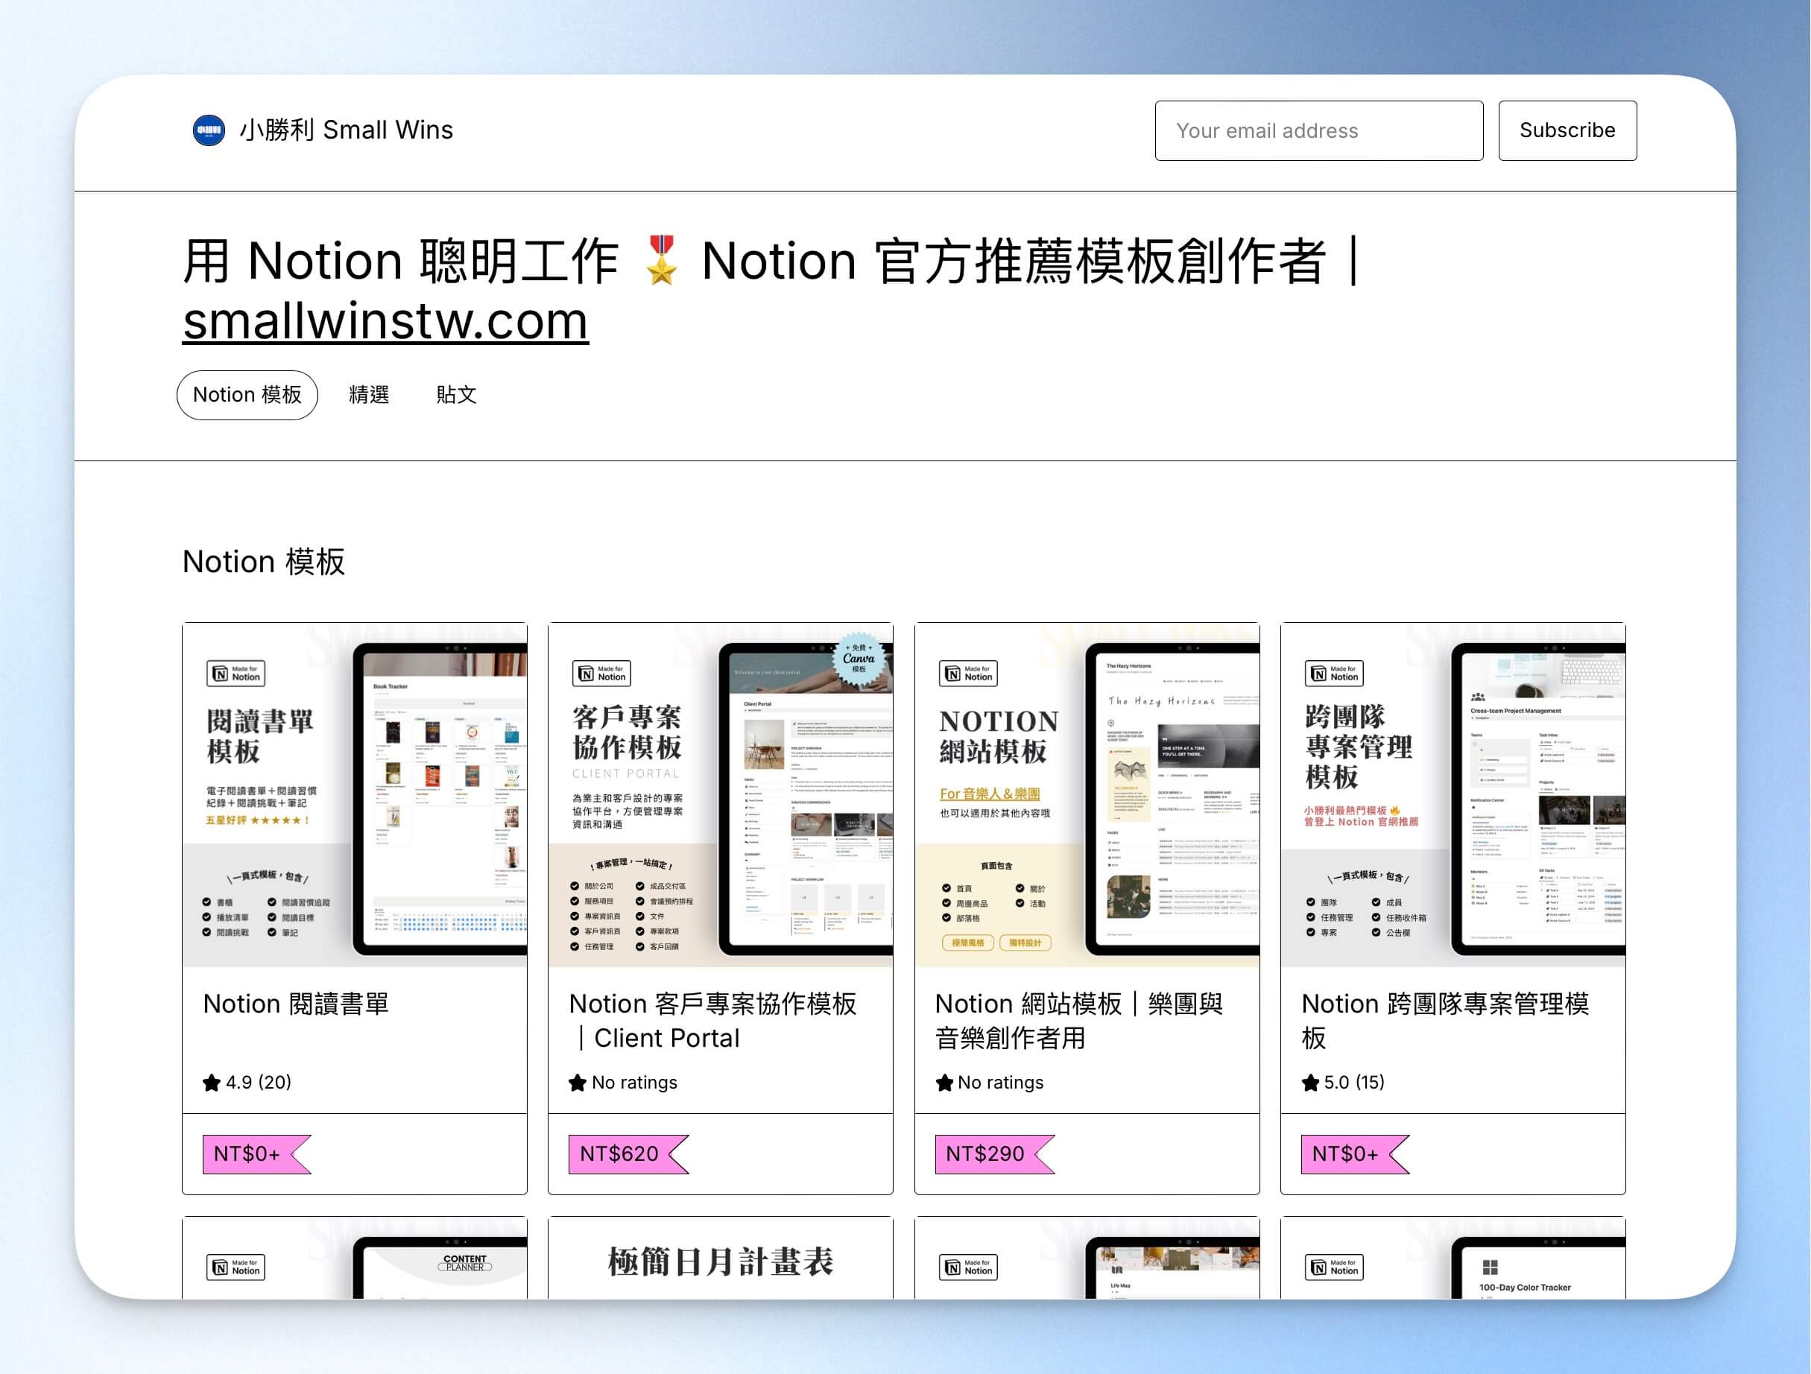
Task: Click the NT$290 price tag
Action: (x=994, y=1155)
